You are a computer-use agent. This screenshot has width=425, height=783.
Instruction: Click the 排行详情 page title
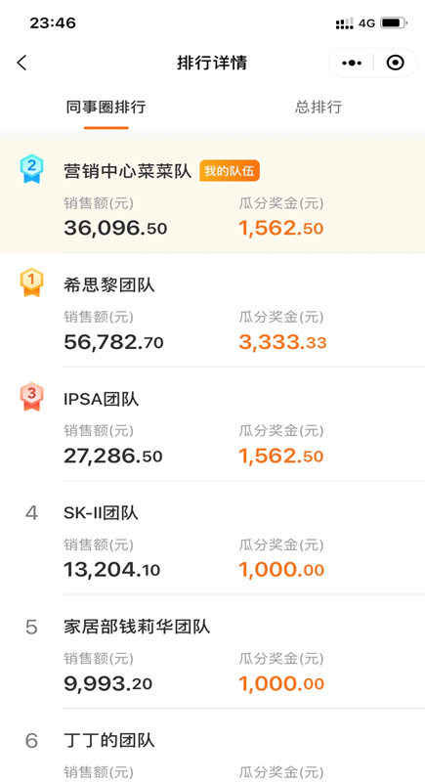[212, 63]
